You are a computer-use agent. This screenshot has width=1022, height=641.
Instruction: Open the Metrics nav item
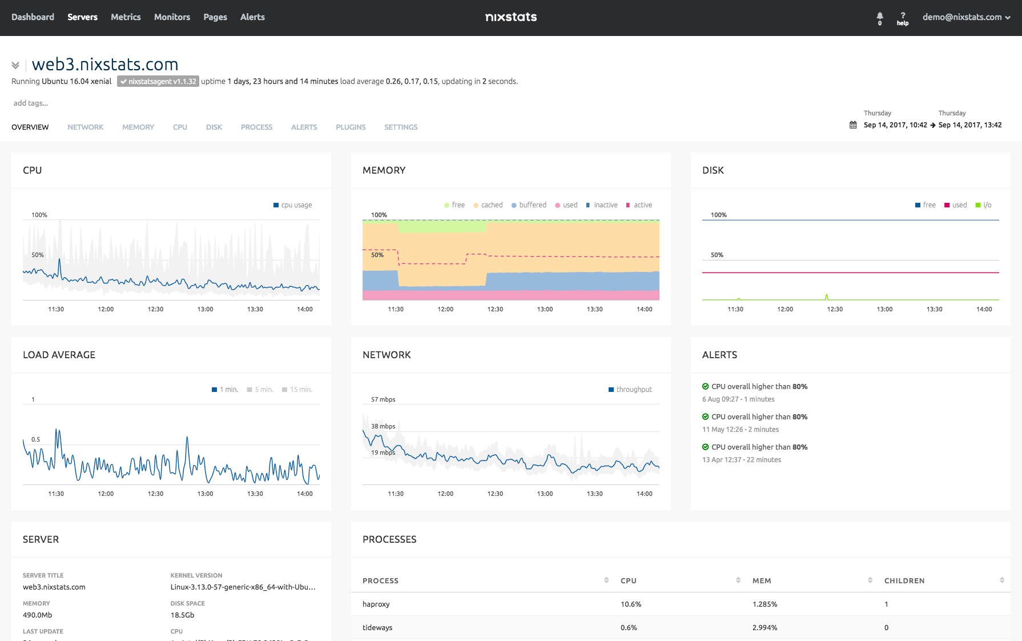click(126, 17)
